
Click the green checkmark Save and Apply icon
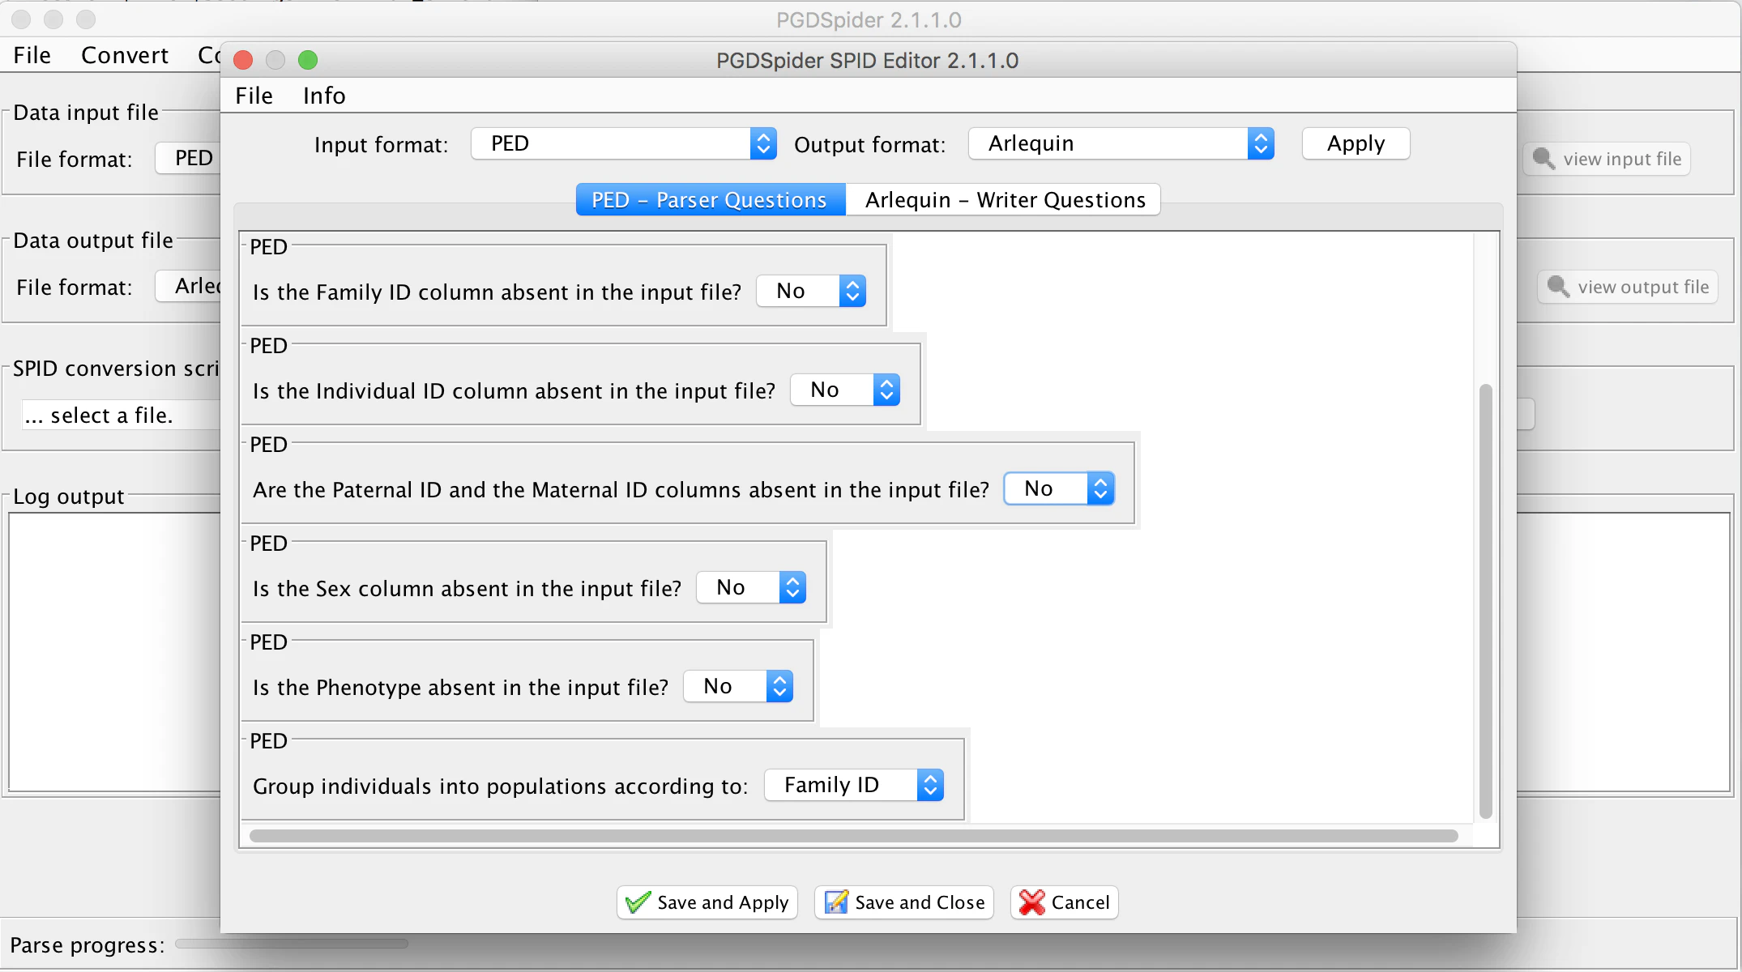point(638,902)
